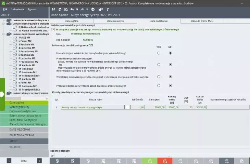
Task: Select NIE for Przedmiotem przedsięwzięcia jest
Action: 171,65
